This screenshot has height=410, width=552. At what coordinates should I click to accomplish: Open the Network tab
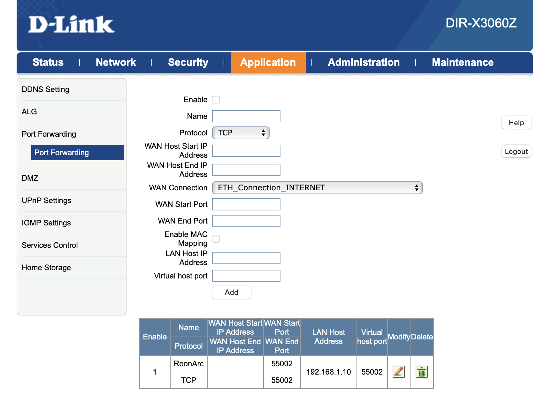tap(116, 62)
